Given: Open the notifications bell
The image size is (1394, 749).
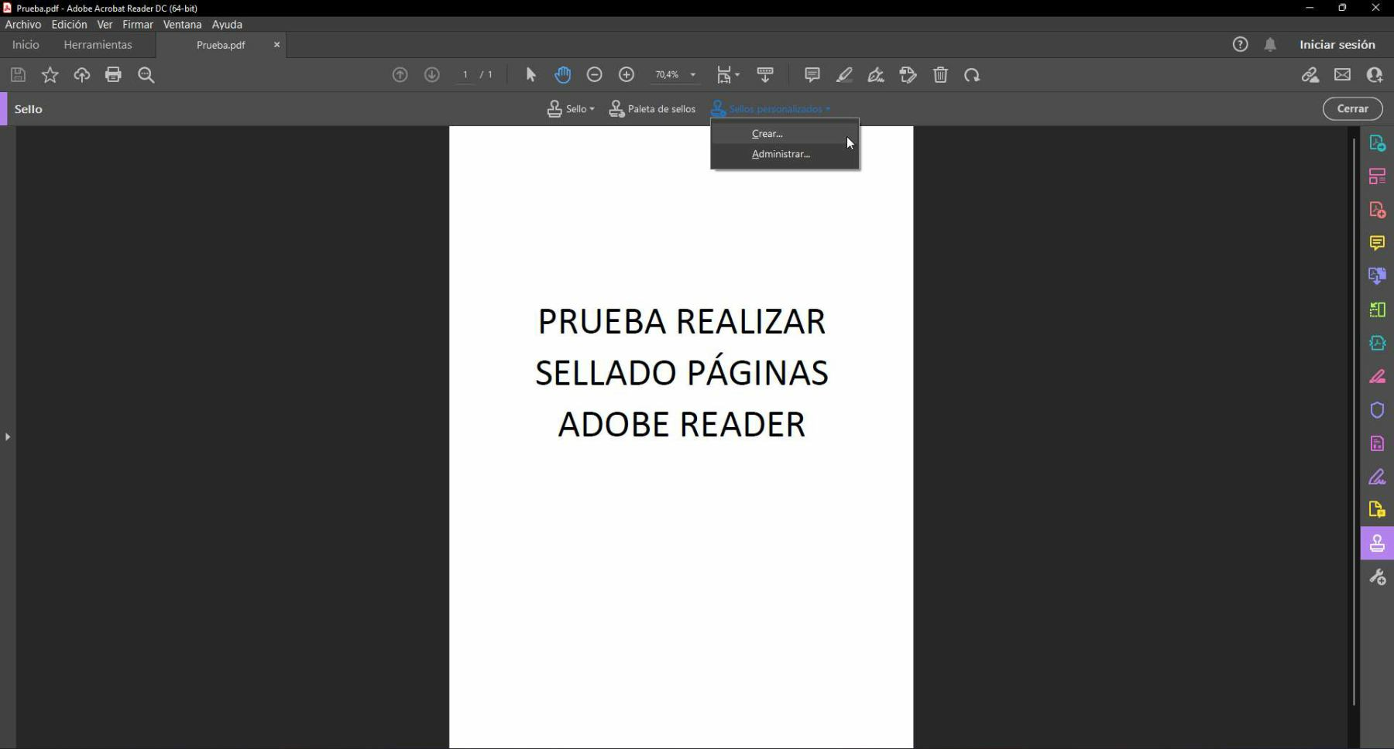Looking at the screenshot, I should [x=1270, y=45].
